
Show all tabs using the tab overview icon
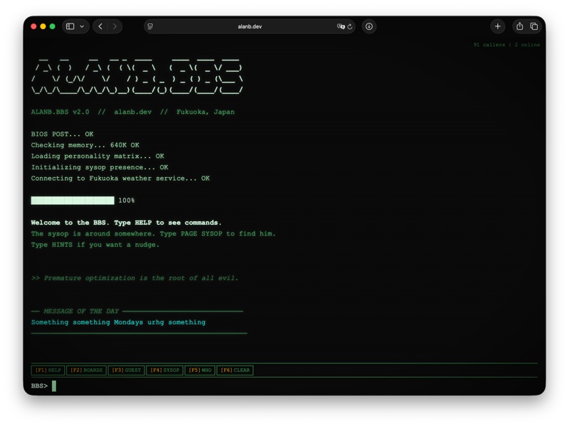point(535,26)
